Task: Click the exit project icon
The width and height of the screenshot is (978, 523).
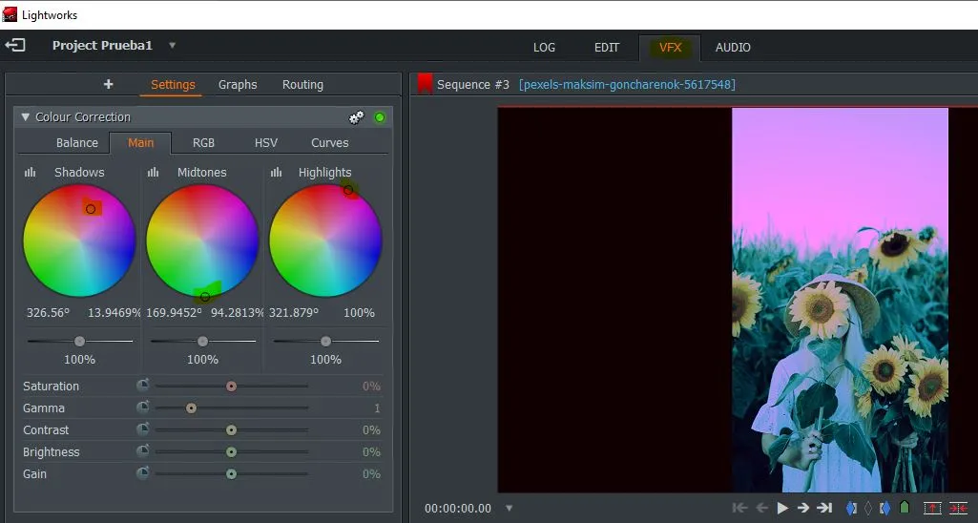Action: (15, 45)
